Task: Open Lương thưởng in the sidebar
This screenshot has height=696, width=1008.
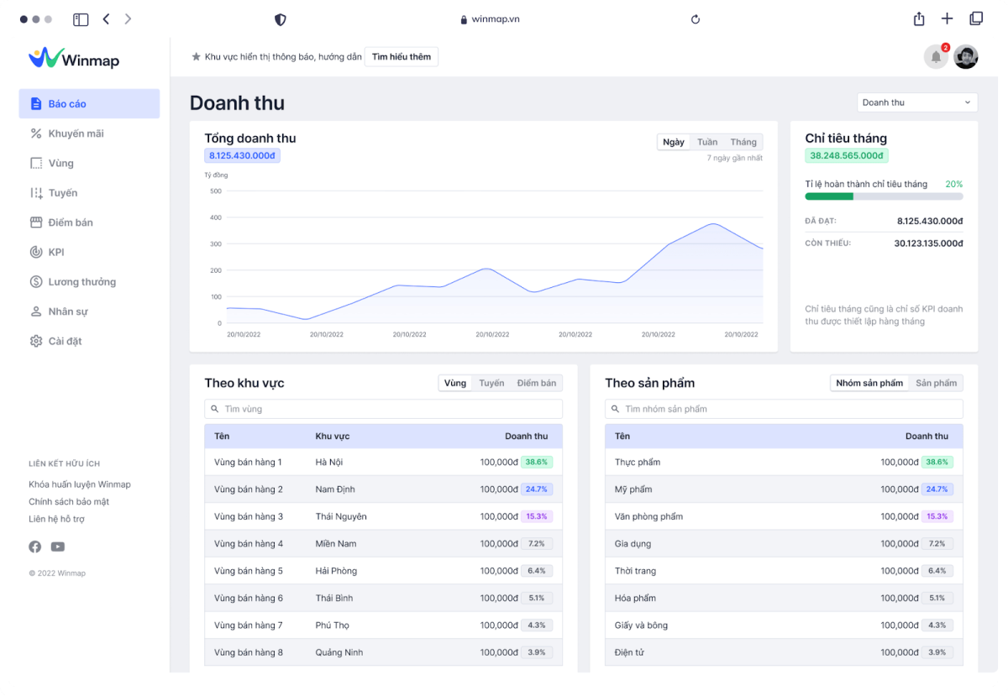Action: coord(81,282)
